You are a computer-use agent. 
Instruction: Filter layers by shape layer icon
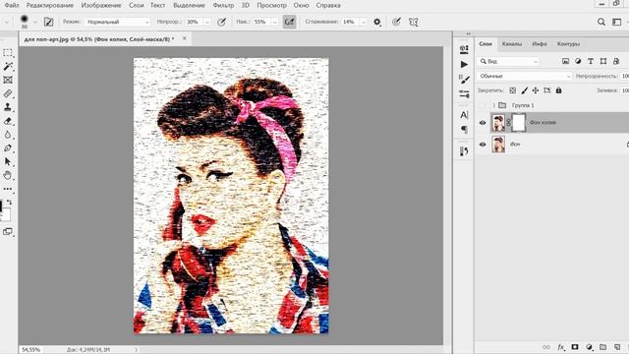pyautogui.click(x=603, y=61)
